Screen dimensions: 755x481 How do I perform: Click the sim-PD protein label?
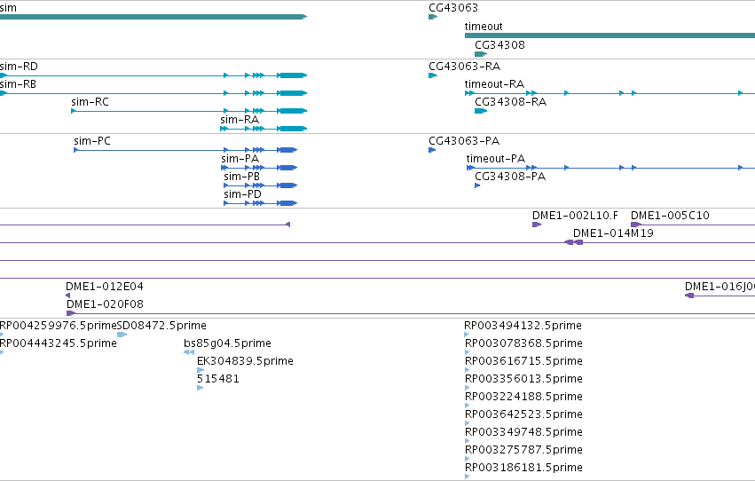[x=243, y=194]
